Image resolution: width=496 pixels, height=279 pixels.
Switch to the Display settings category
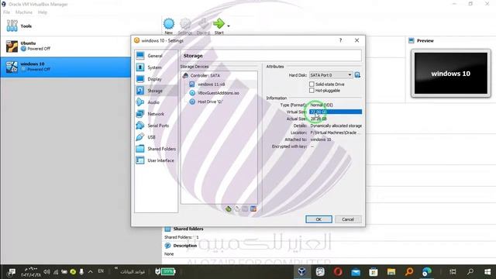pyautogui.click(x=156, y=79)
